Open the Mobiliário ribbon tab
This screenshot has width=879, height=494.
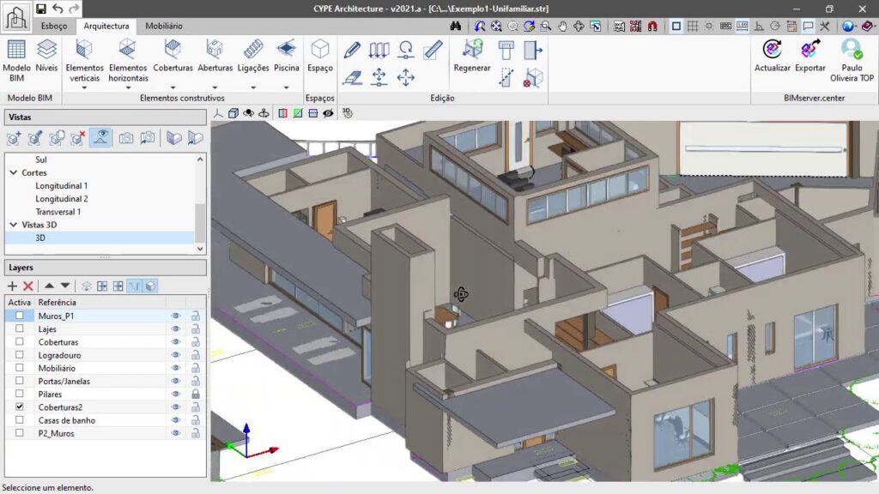163,27
